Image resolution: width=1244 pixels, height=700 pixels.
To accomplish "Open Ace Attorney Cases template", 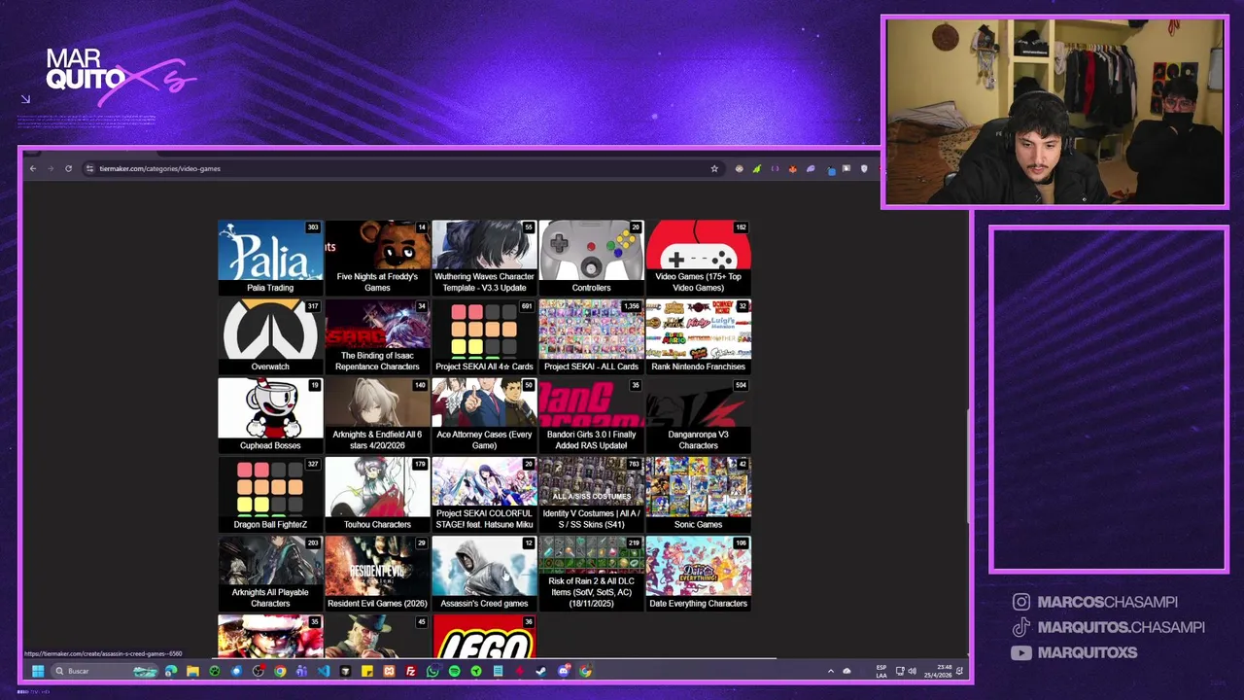I will click(x=484, y=415).
